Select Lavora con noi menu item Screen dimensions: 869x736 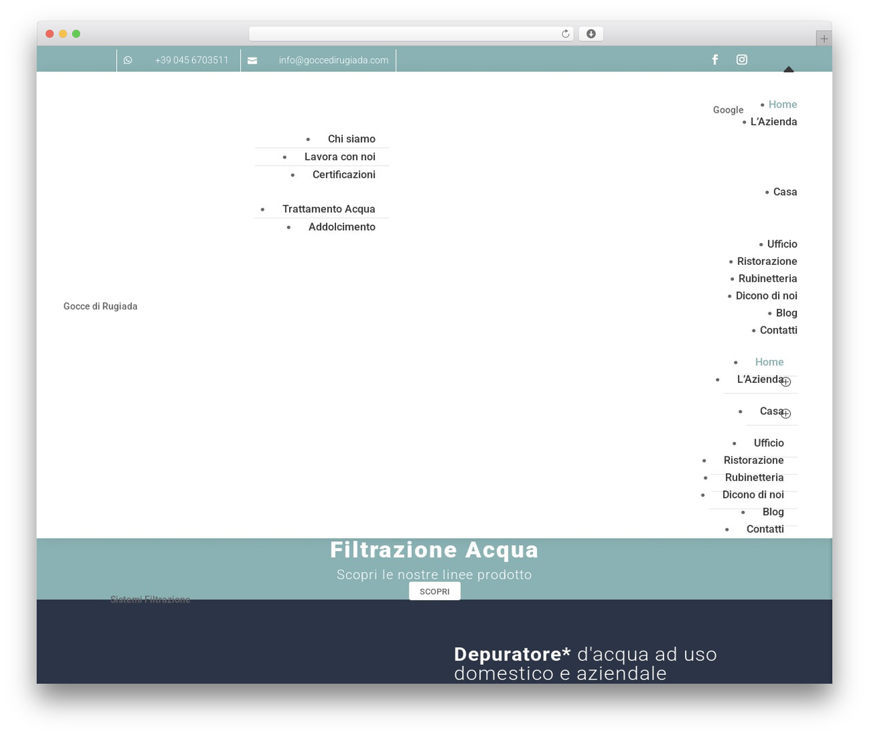point(339,157)
